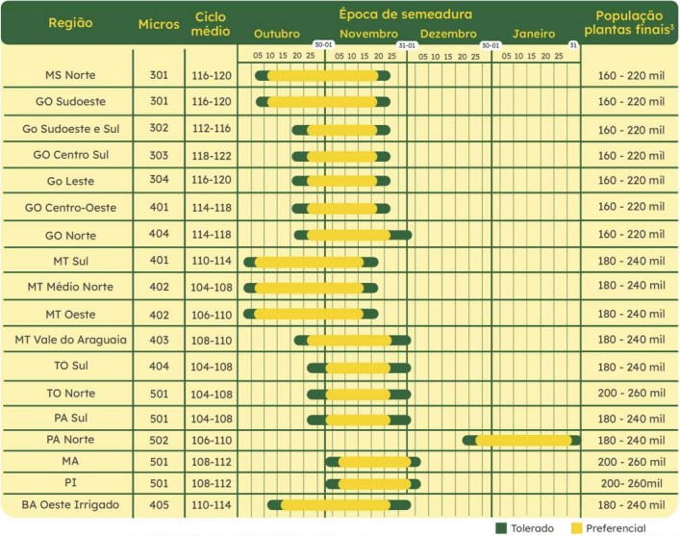680x536 pixels.
Task: Select the 118-122 cycle value for GO Centro Sul
Action: click(211, 154)
